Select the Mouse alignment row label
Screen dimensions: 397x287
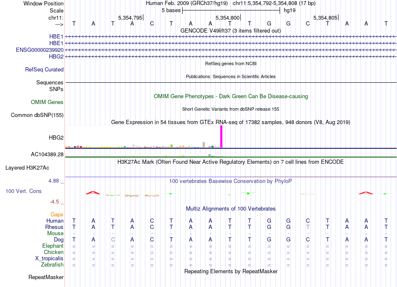pos(55,234)
